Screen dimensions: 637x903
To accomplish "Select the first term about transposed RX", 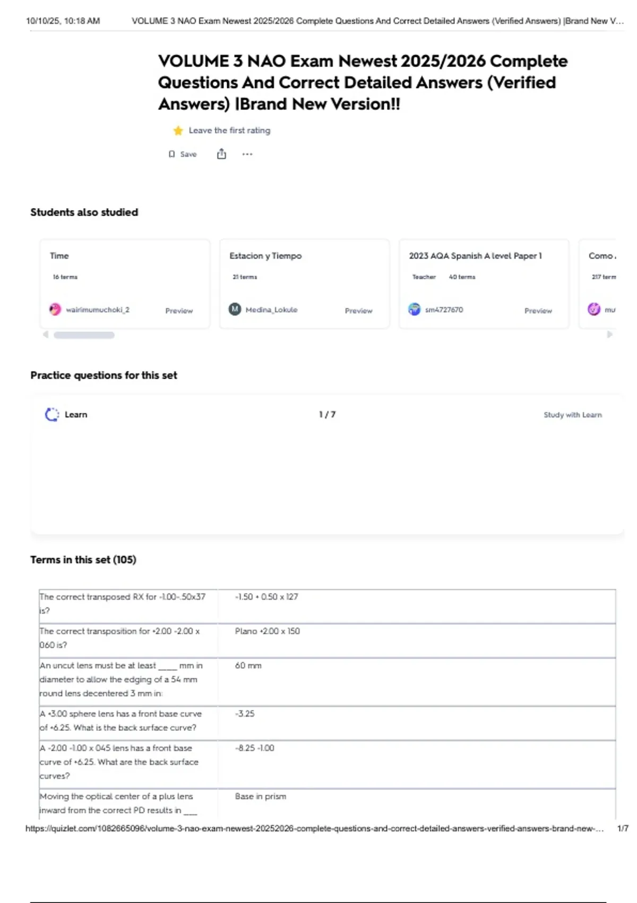I will [122, 603].
